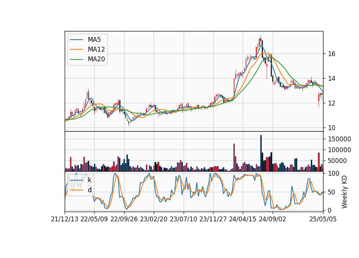Click the blue MA5 legend line sample
Screen dimensions: 359x258
[76, 40]
